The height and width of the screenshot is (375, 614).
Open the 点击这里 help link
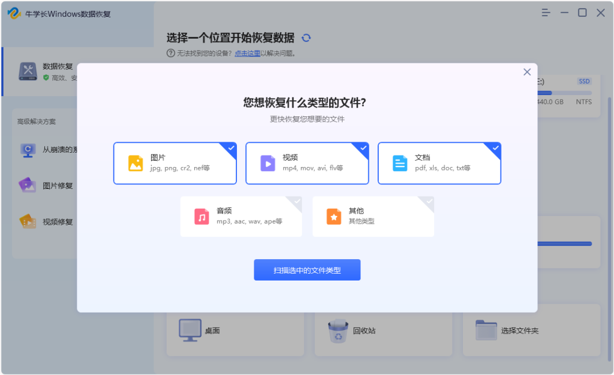(247, 52)
